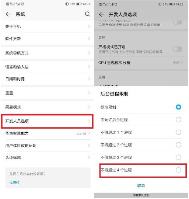Screen dimensions: 189x199
Task: Select 不得超过 4 个进程 radio option
Action: point(178,170)
